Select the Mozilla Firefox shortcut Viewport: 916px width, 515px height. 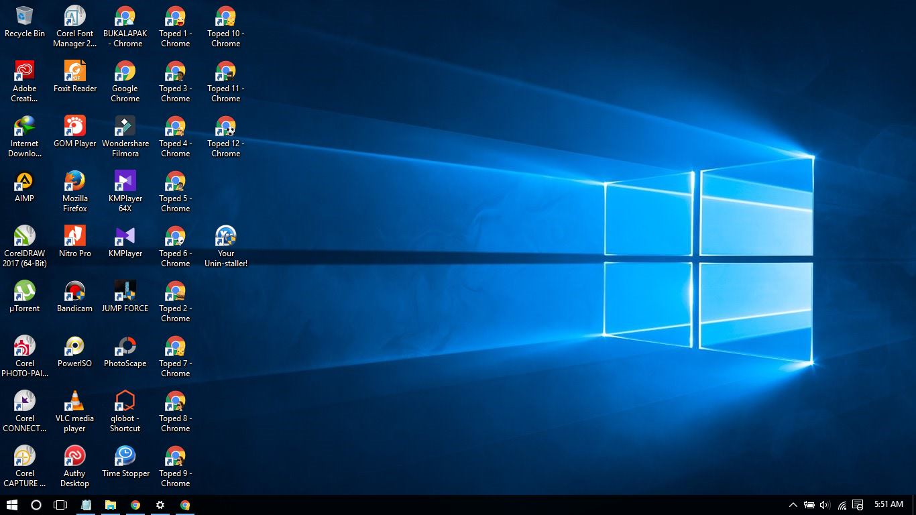click(x=74, y=192)
